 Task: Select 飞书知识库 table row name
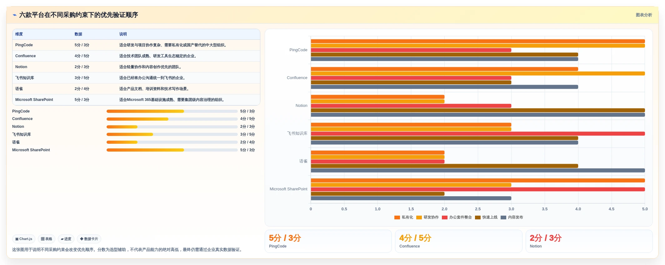[25, 78]
